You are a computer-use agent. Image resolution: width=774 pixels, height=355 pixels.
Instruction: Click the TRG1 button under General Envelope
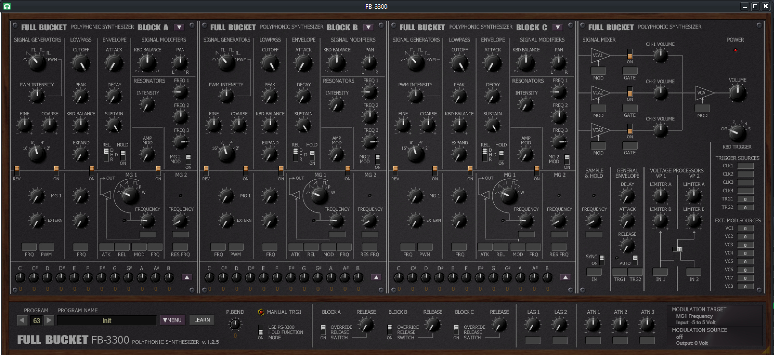click(x=619, y=272)
